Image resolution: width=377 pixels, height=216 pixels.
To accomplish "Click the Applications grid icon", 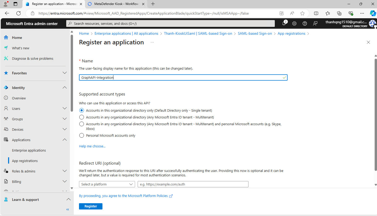I will click(6, 140).
